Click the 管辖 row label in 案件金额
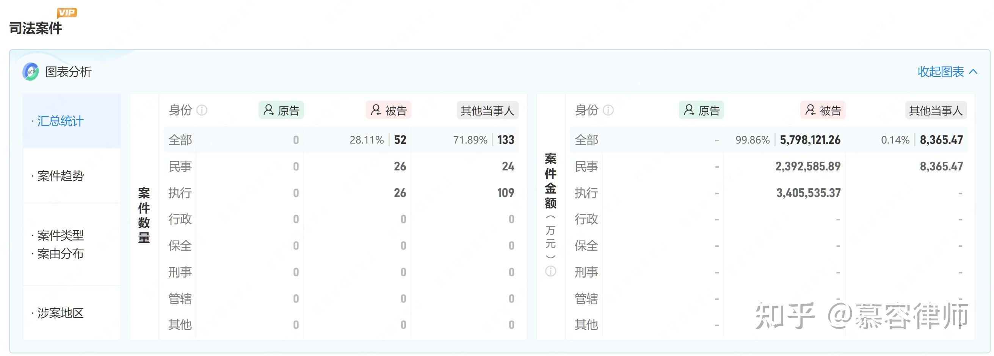The width and height of the screenshot is (994, 356). (x=586, y=298)
